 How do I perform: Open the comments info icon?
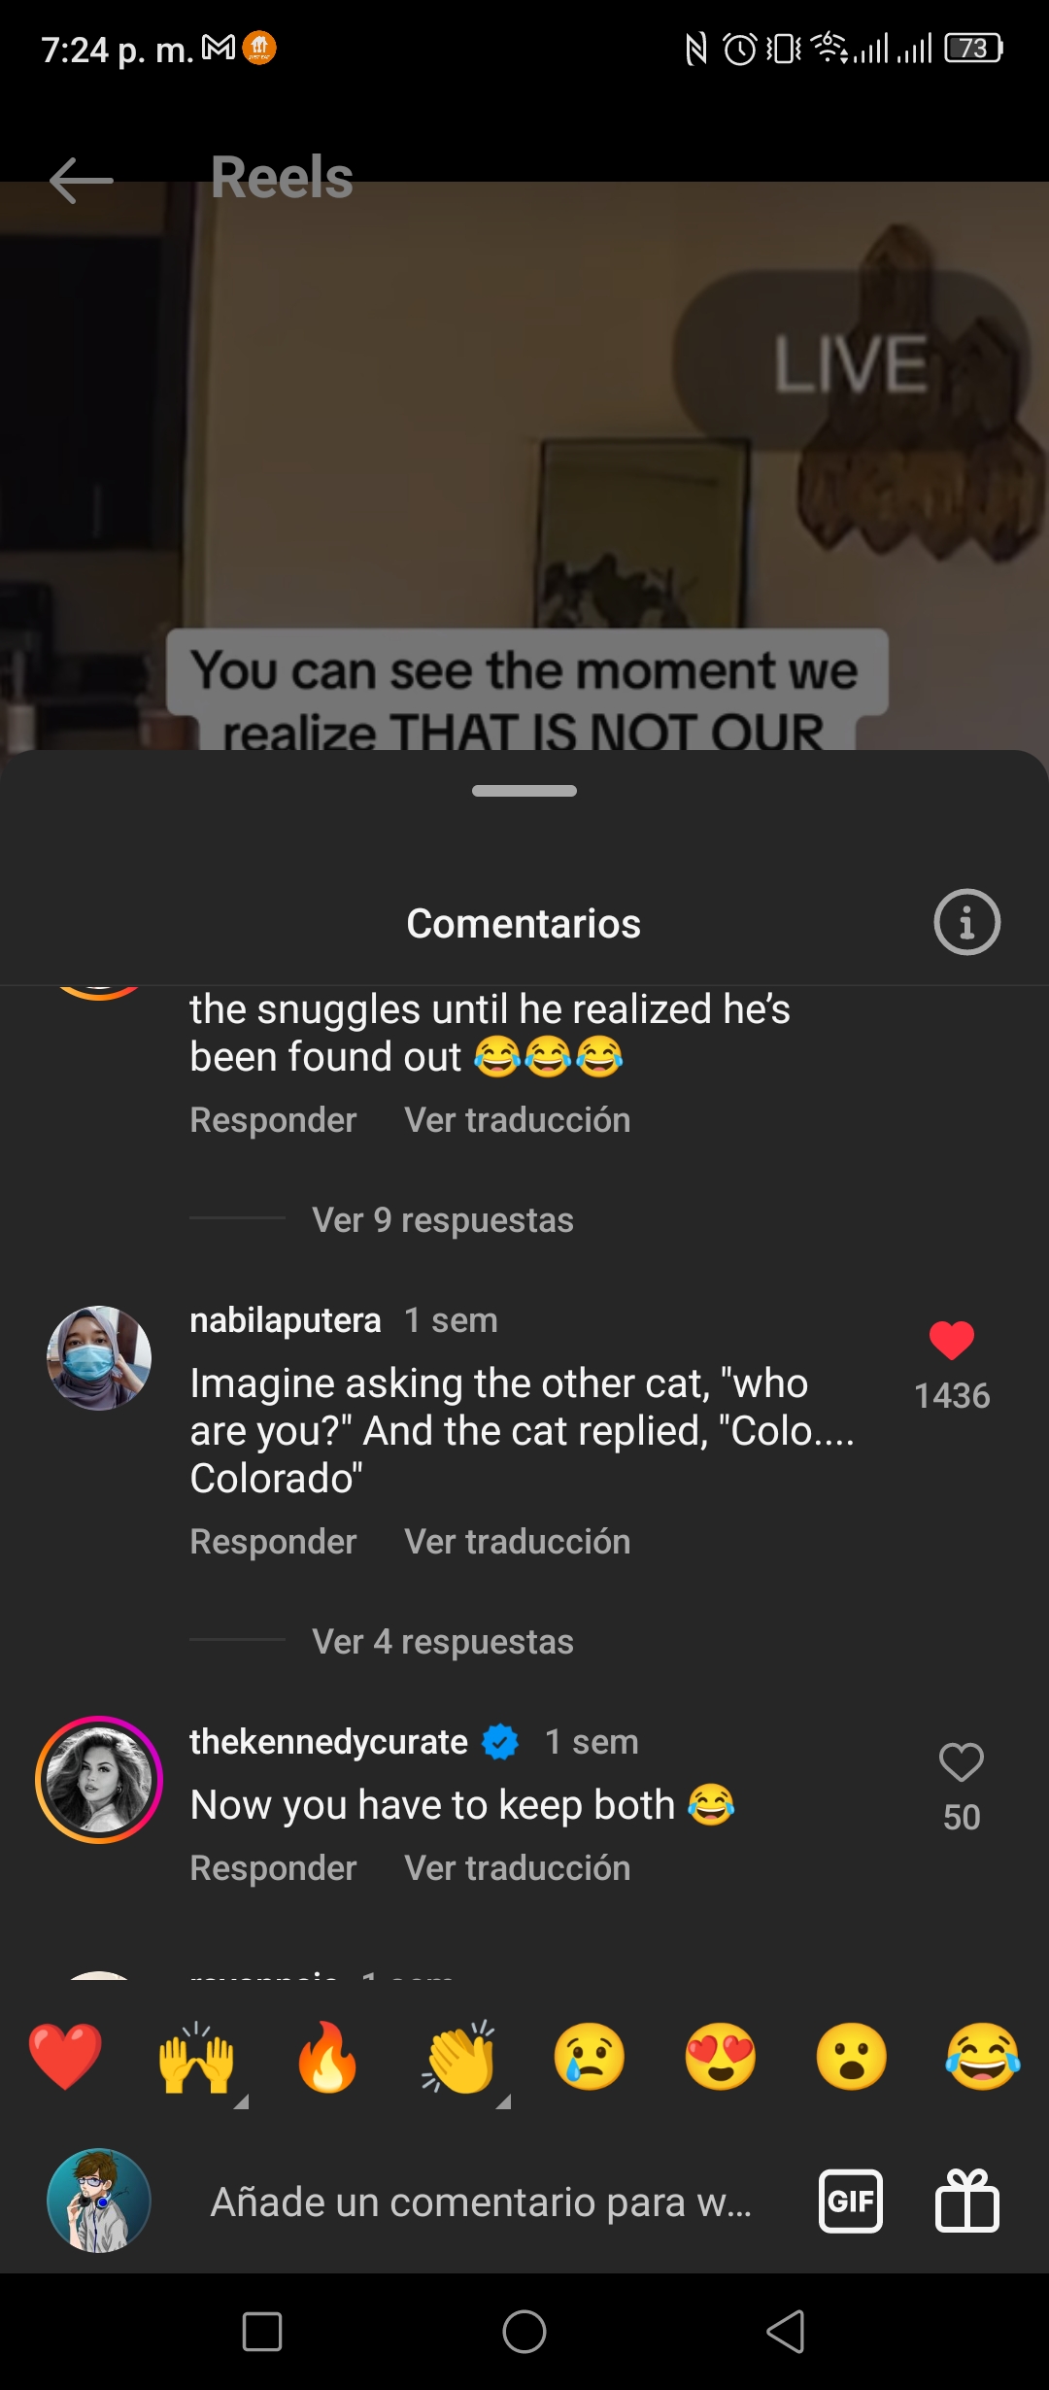[x=966, y=922]
